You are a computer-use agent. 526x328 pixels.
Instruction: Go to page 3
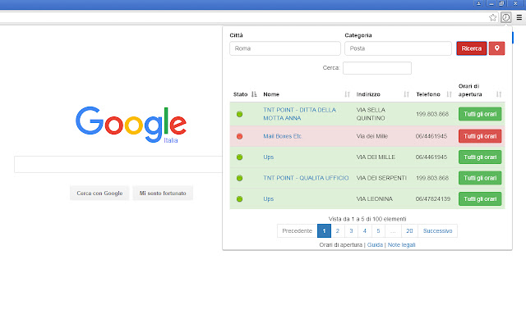tap(351, 231)
